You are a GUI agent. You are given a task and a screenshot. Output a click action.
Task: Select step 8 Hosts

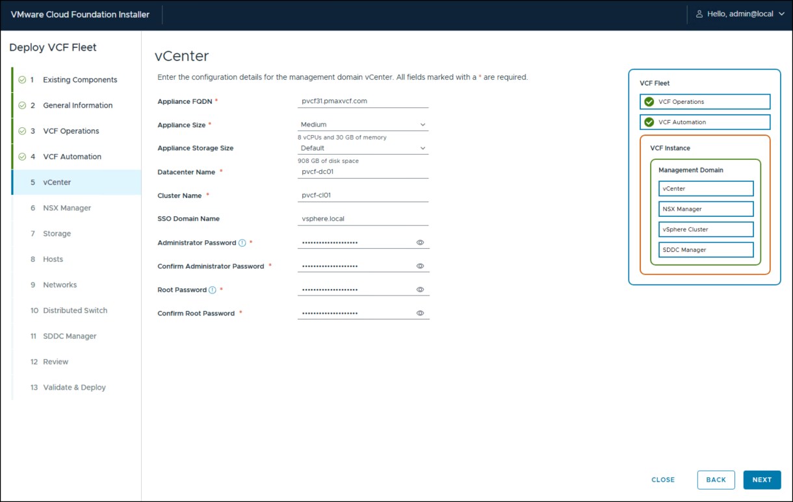tap(77, 259)
